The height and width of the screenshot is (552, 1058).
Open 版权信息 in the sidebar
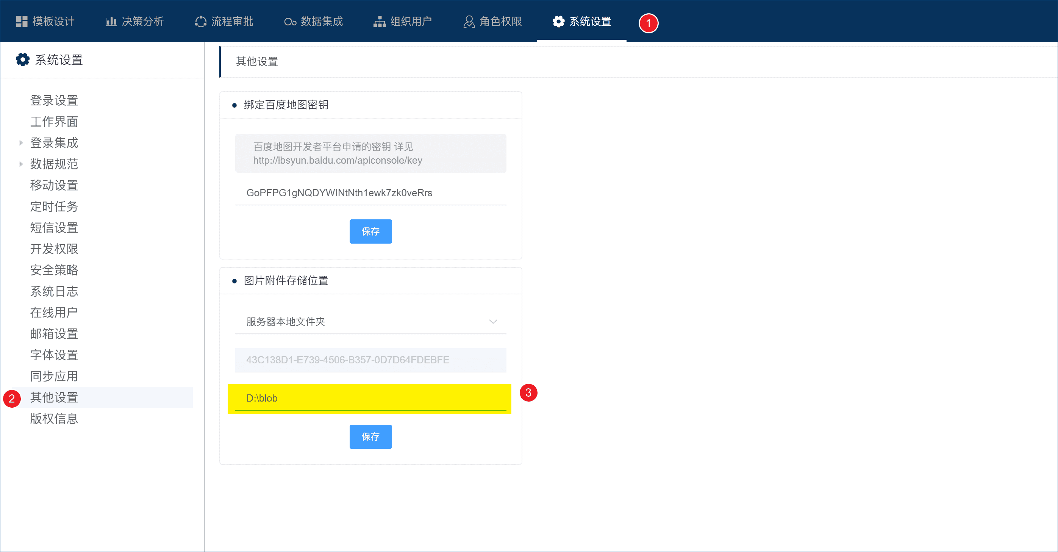(54, 419)
